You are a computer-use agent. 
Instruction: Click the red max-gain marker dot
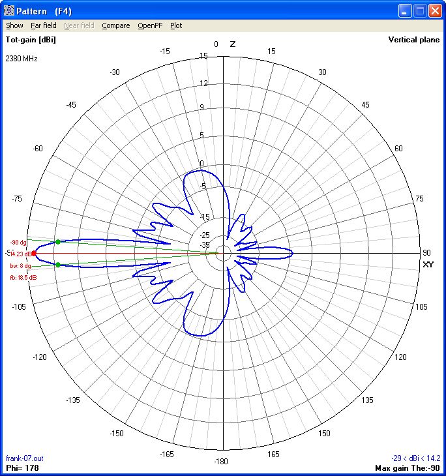tap(34, 253)
